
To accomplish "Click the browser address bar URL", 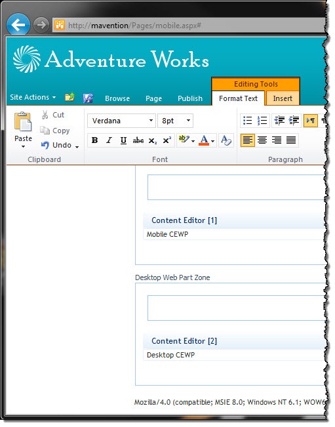I will pyautogui.click(x=134, y=26).
